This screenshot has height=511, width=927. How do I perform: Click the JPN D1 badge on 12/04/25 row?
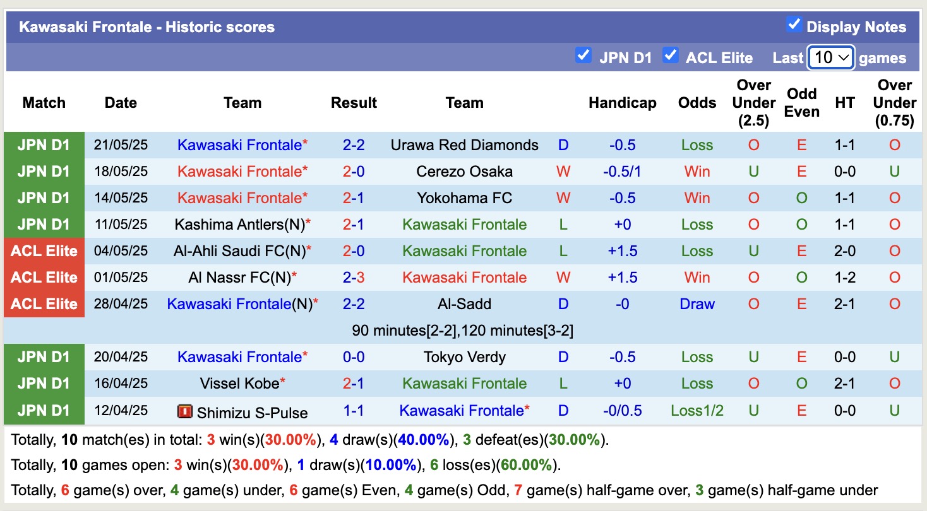coord(44,411)
